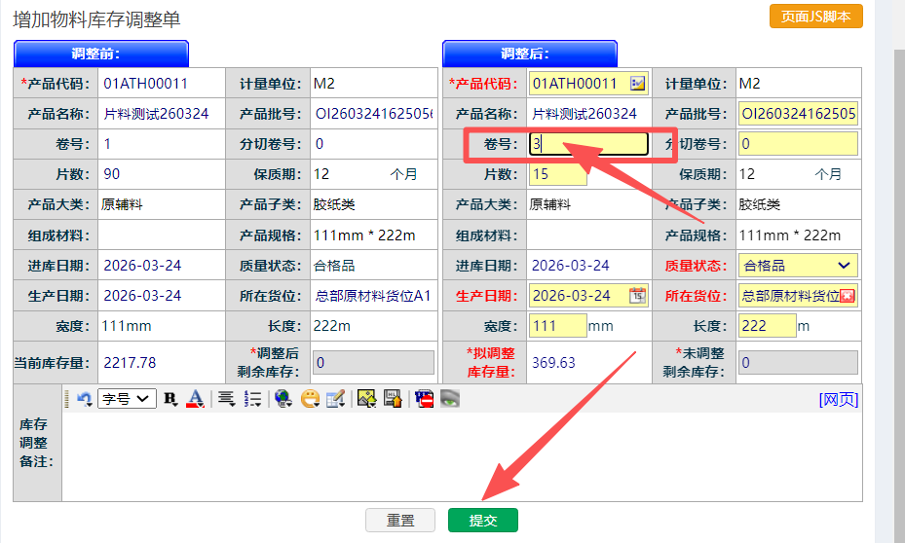Clear the storage location with red X

pyautogui.click(x=848, y=296)
